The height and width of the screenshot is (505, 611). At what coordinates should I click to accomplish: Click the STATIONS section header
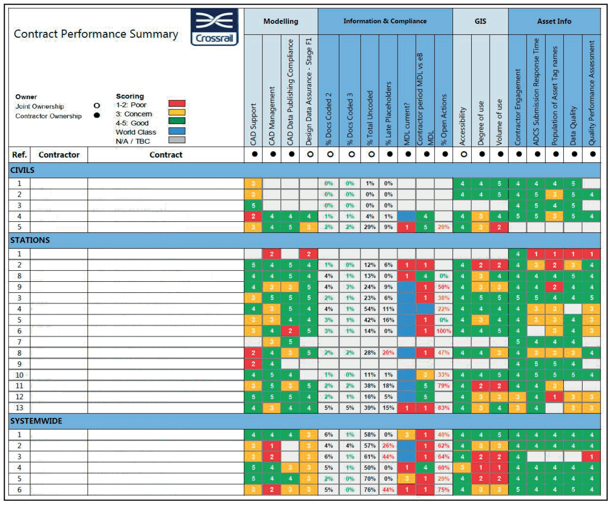click(305, 240)
